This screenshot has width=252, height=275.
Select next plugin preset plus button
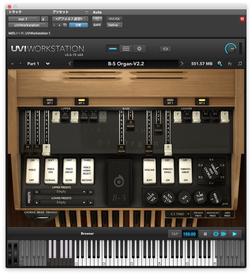[x=59, y=25]
